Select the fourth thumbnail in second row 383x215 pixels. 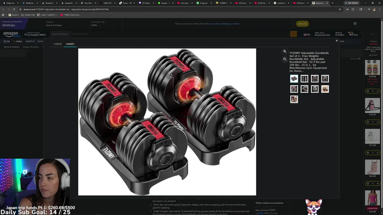pos(325,89)
